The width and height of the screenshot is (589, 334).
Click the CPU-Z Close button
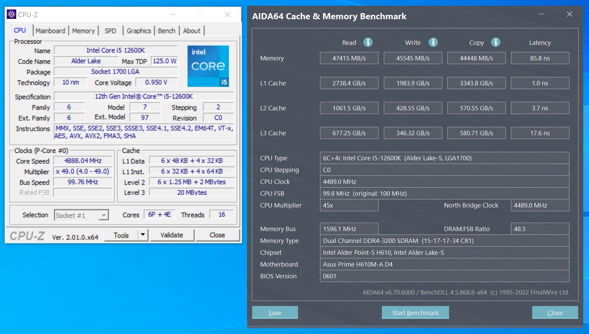point(217,235)
